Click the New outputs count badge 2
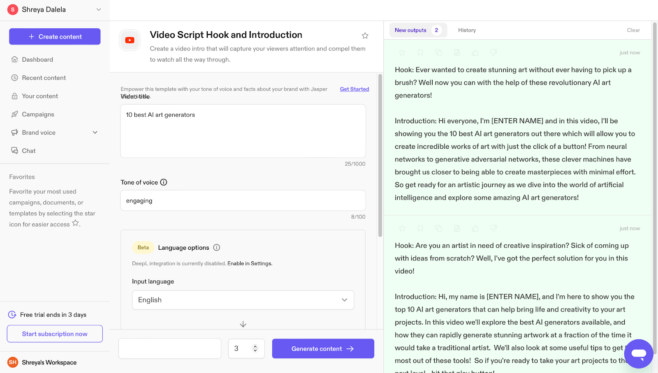Viewport: 658px width, 373px height. tap(436, 30)
